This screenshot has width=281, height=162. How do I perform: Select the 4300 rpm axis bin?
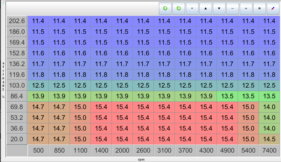point(206,150)
